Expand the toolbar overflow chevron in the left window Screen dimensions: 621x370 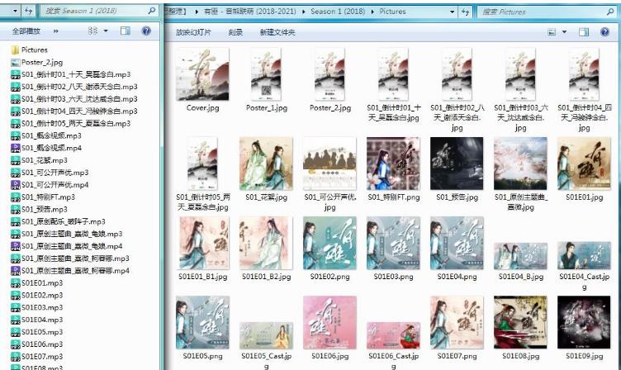click(56, 31)
